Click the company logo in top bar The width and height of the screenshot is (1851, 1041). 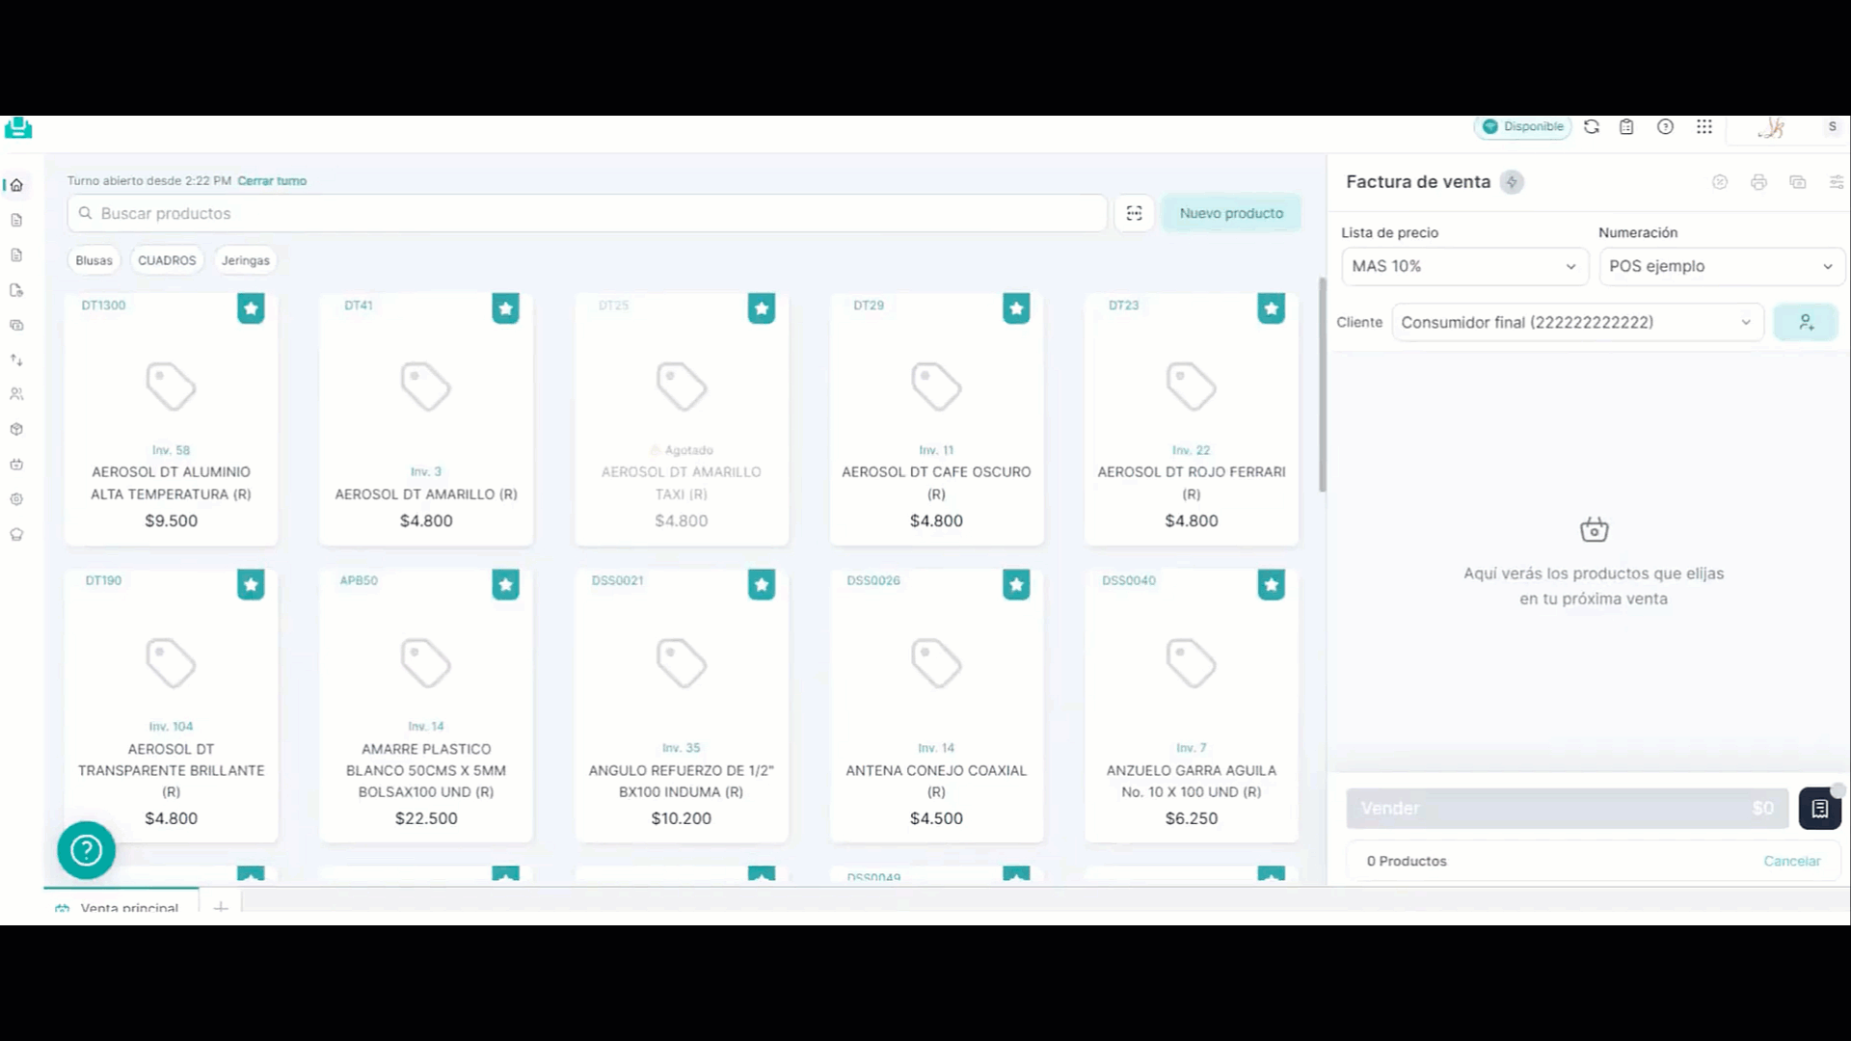[18, 128]
